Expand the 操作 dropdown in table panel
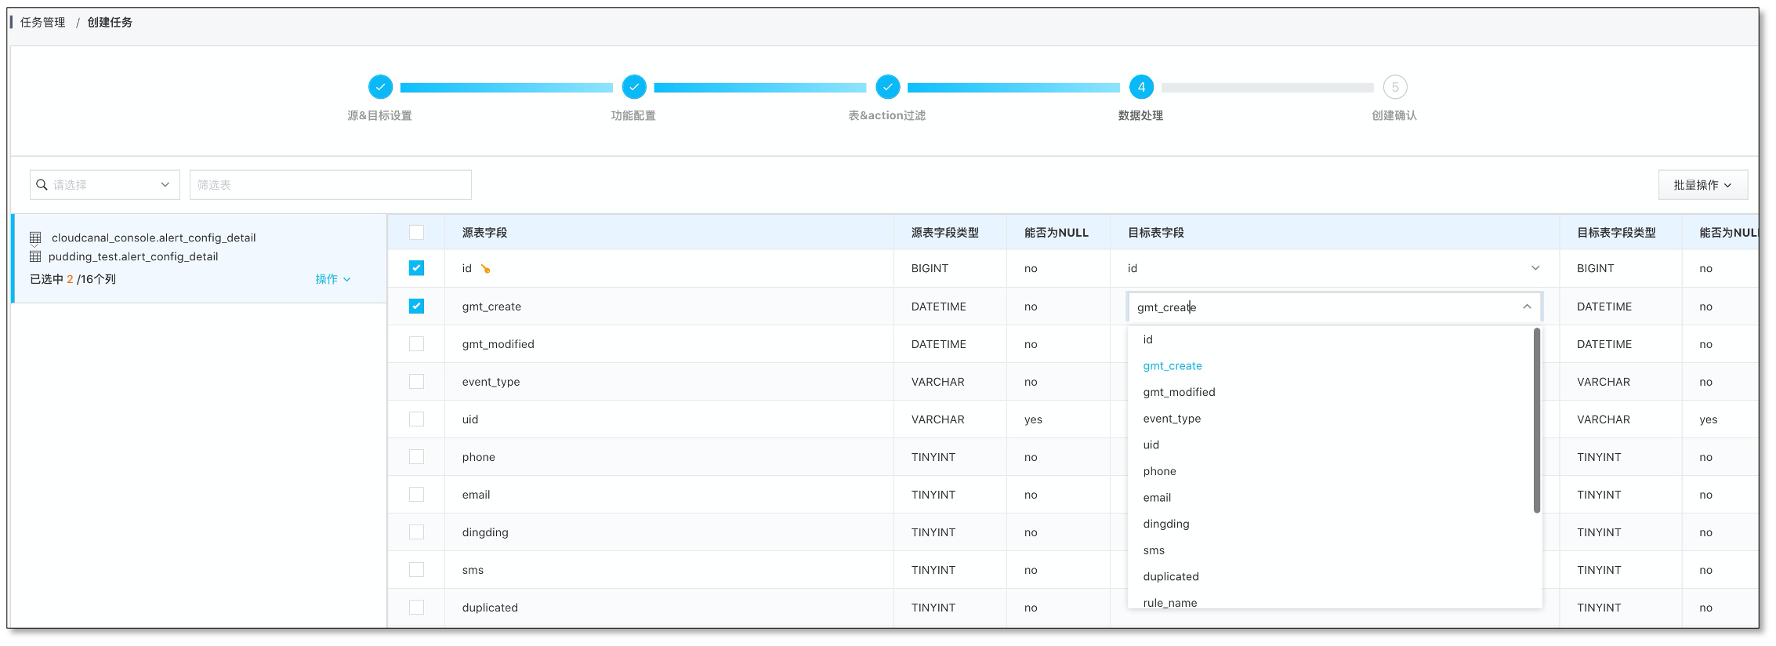The height and width of the screenshot is (646, 1776). pos(332,279)
